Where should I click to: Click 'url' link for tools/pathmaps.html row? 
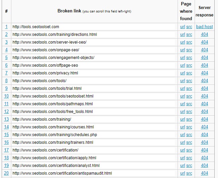[182, 104]
